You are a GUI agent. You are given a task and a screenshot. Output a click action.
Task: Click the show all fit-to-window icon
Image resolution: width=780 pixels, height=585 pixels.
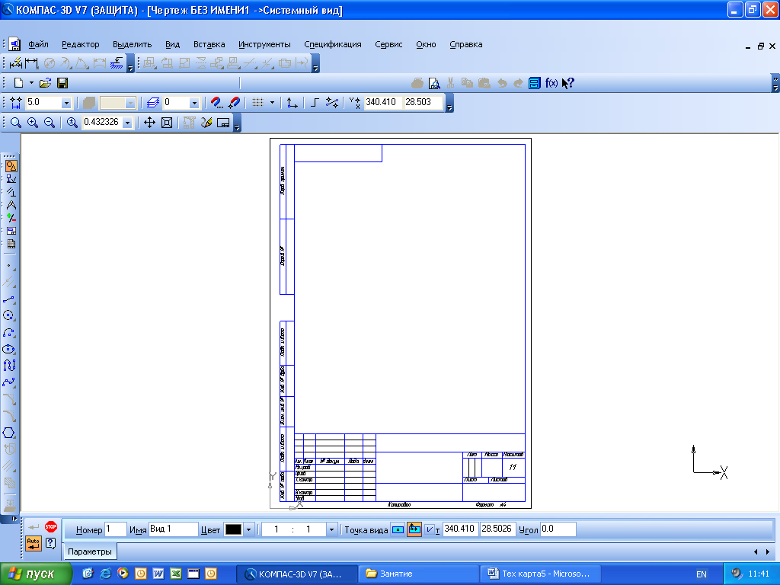click(x=167, y=123)
